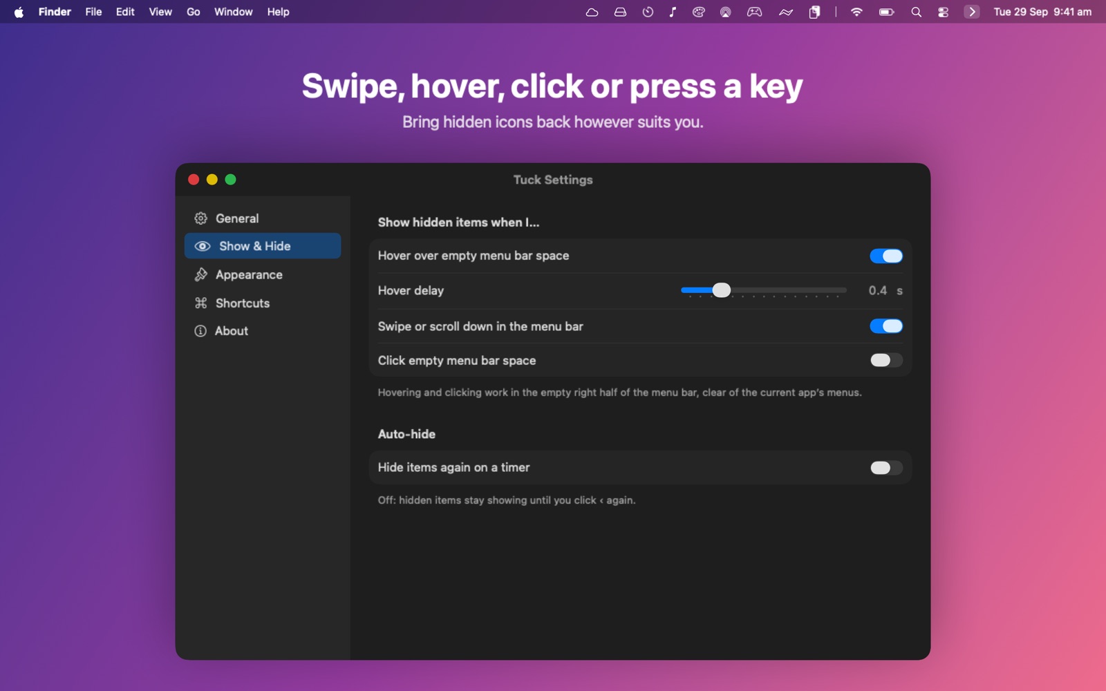Go to the Shortcuts section
Viewport: 1106px width, 691px height.
(x=263, y=303)
